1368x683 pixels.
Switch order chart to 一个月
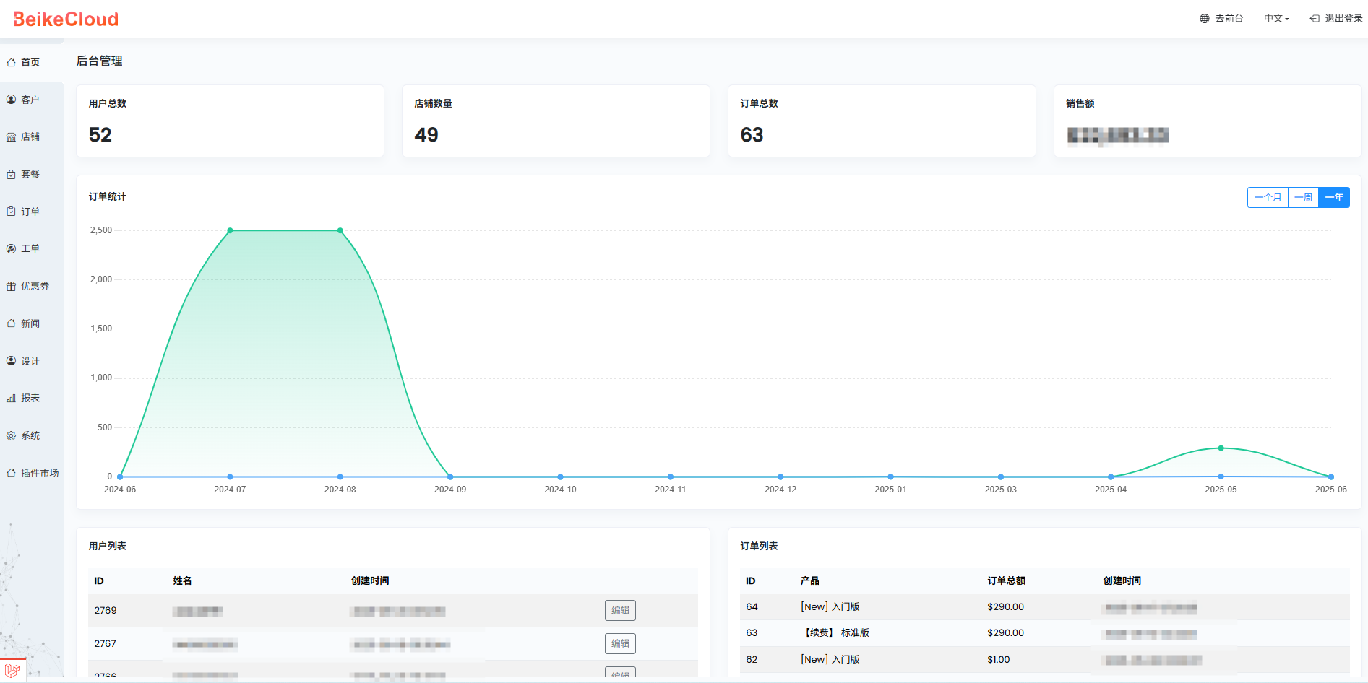1268,197
